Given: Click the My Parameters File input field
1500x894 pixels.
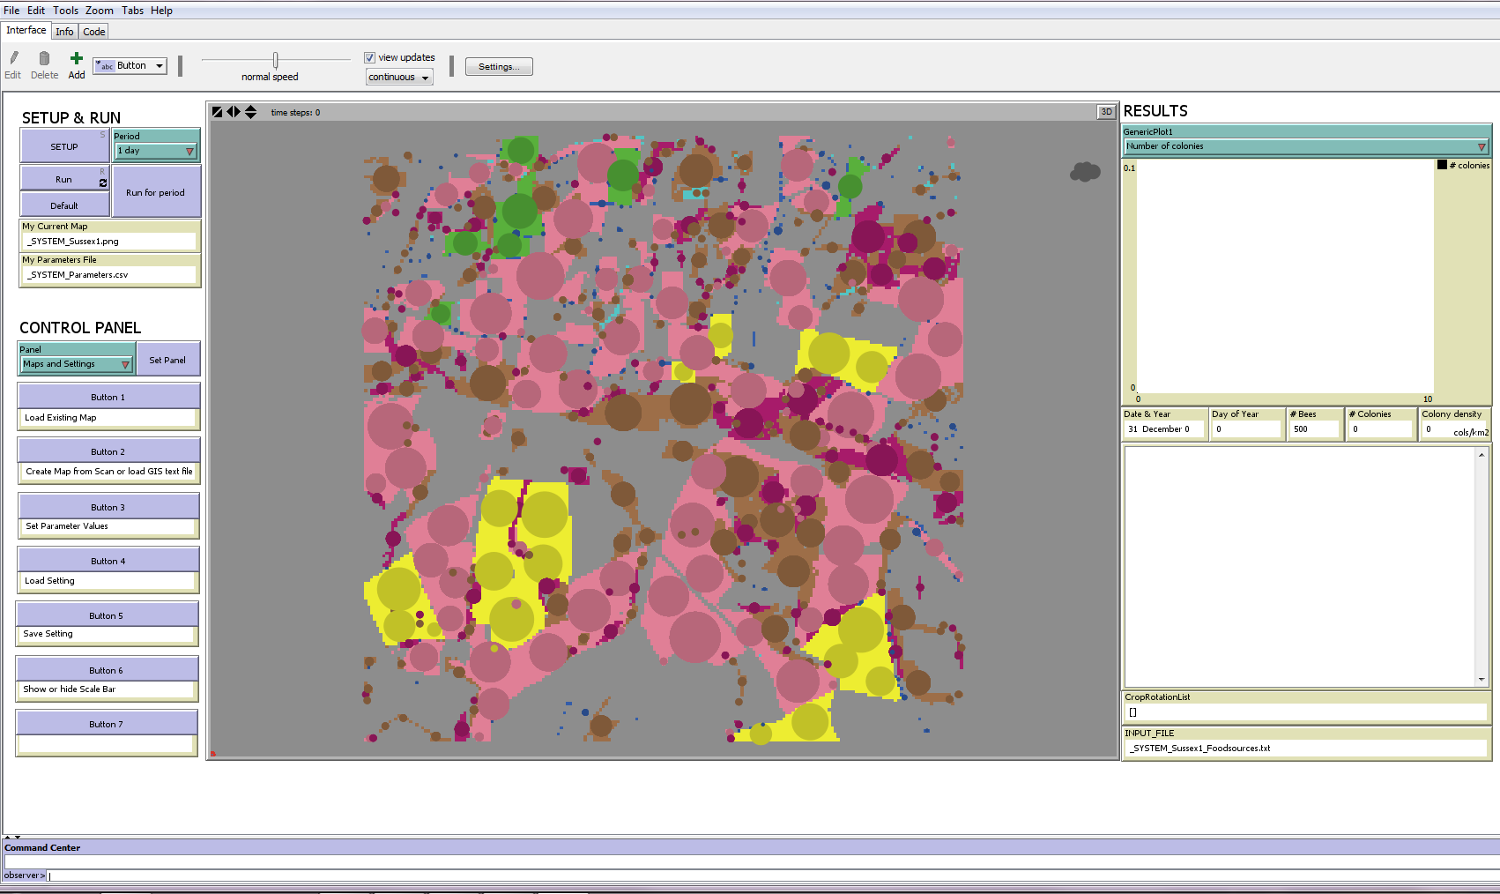Looking at the screenshot, I should tap(109, 274).
